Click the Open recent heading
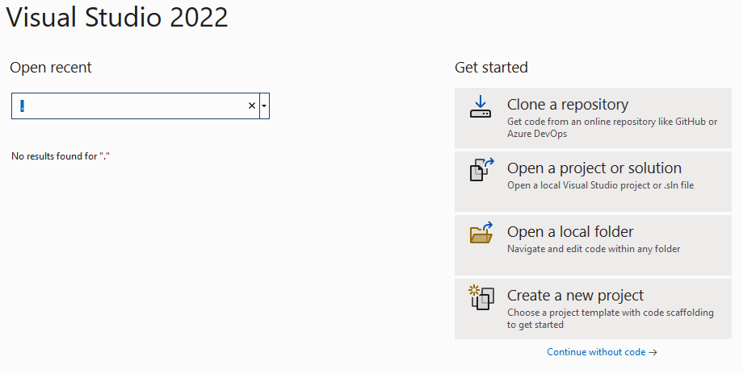This screenshot has width=743, height=373. point(51,68)
